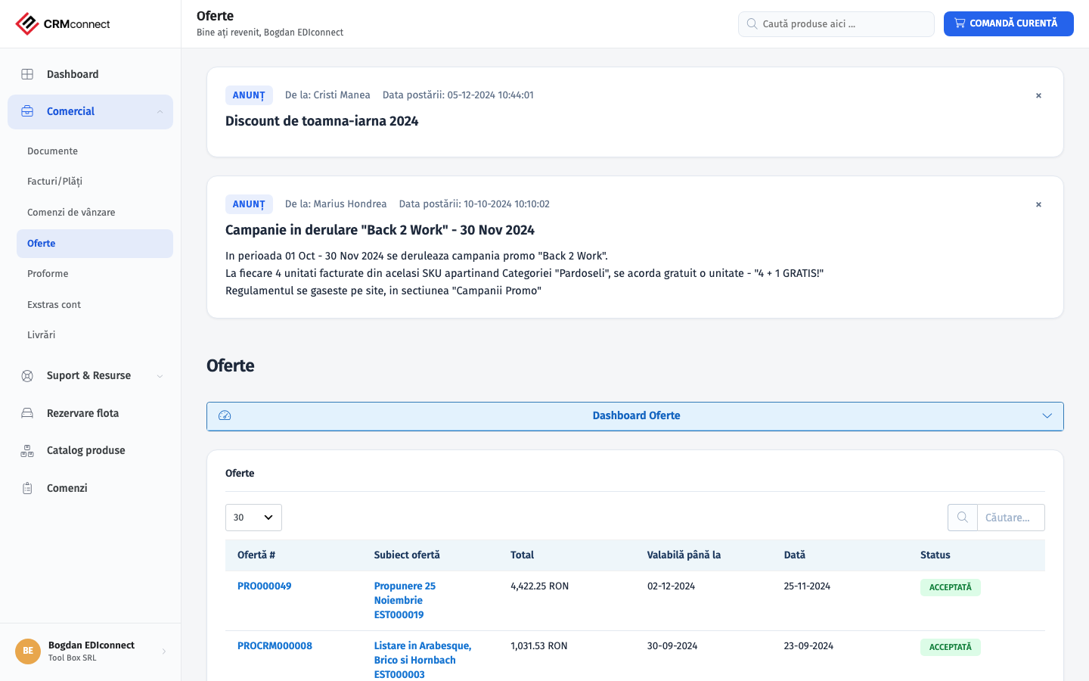Open the rows-per-page dropdown showing 30
The image size is (1089, 681).
253,518
